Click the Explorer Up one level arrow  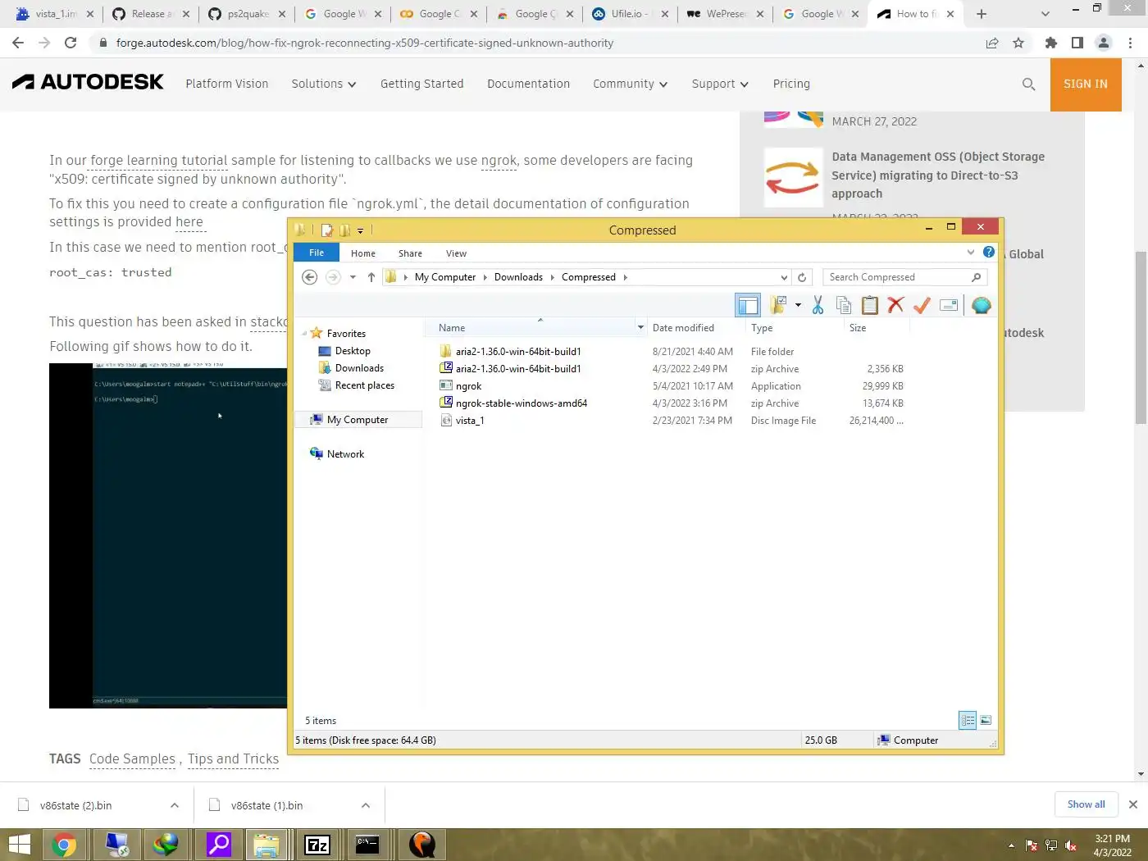pos(371,277)
